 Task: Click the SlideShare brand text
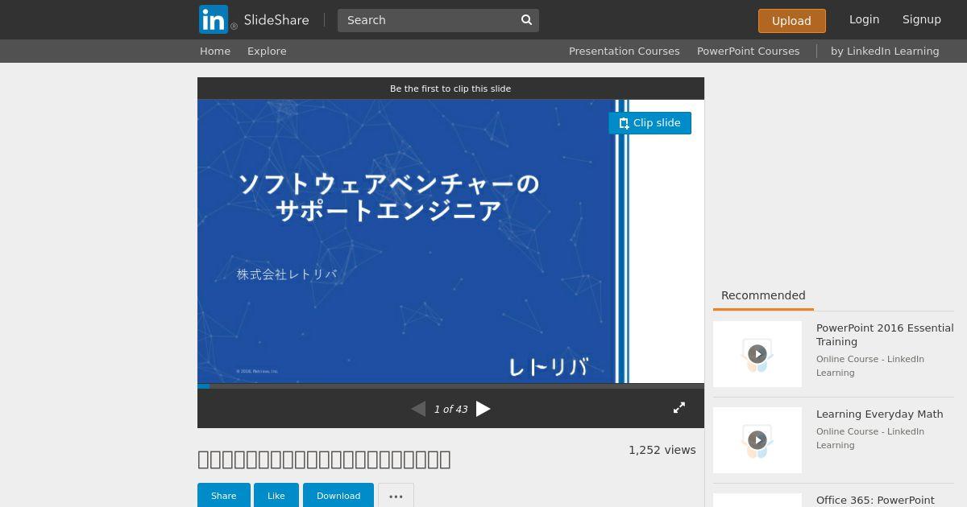click(276, 20)
